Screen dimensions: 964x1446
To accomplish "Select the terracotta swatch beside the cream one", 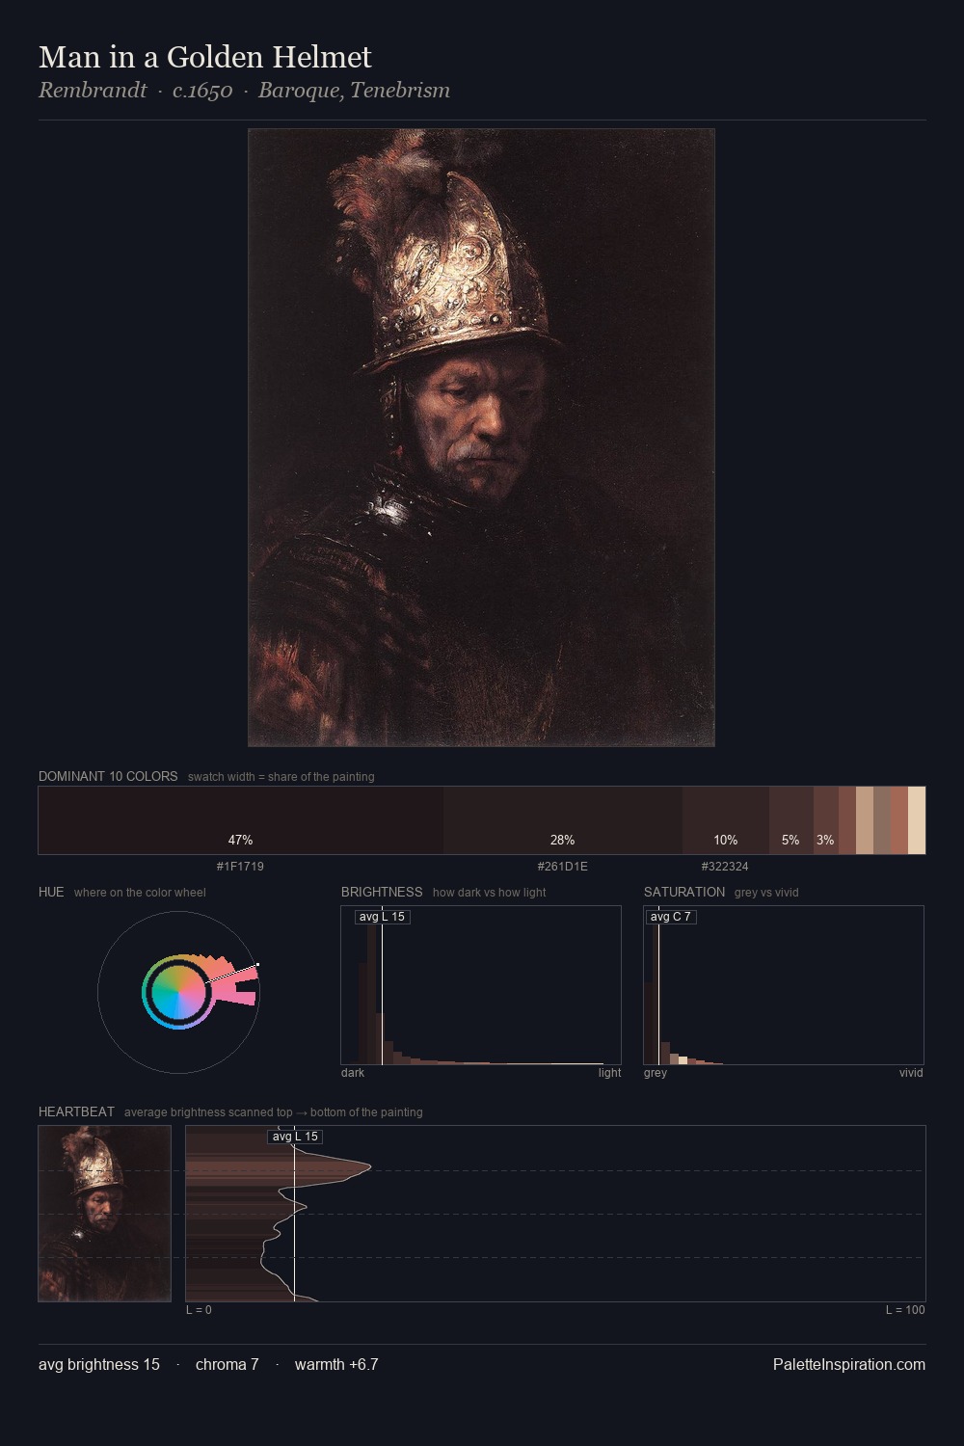I will click(899, 820).
